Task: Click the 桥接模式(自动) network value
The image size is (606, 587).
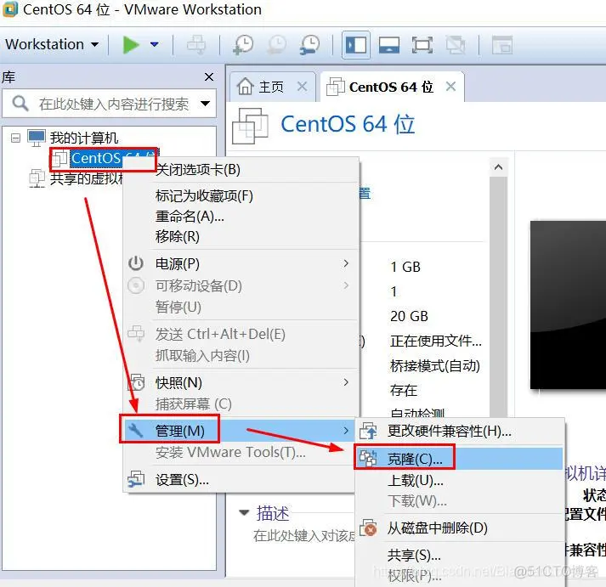Action: tap(435, 366)
